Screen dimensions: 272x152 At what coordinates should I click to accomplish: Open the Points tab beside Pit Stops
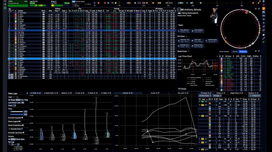click(x=219, y=93)
